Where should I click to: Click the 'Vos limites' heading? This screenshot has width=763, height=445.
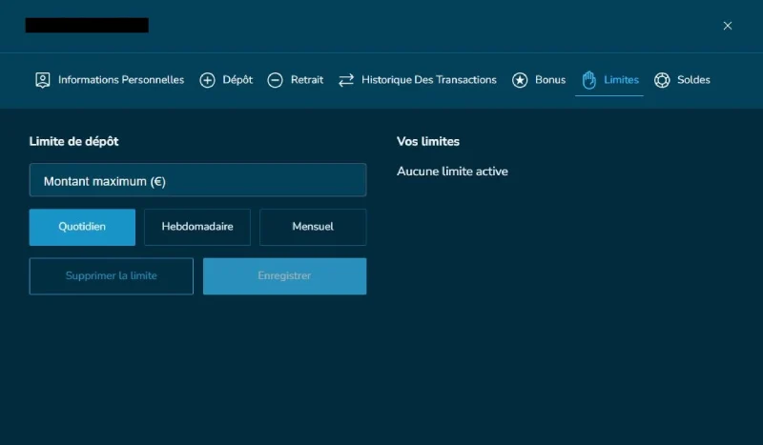427,142
